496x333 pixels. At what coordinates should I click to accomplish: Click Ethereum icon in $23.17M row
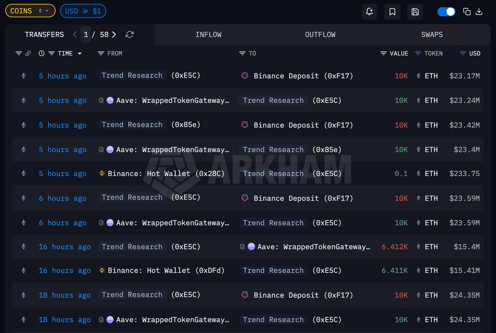(x=24, y=76)
